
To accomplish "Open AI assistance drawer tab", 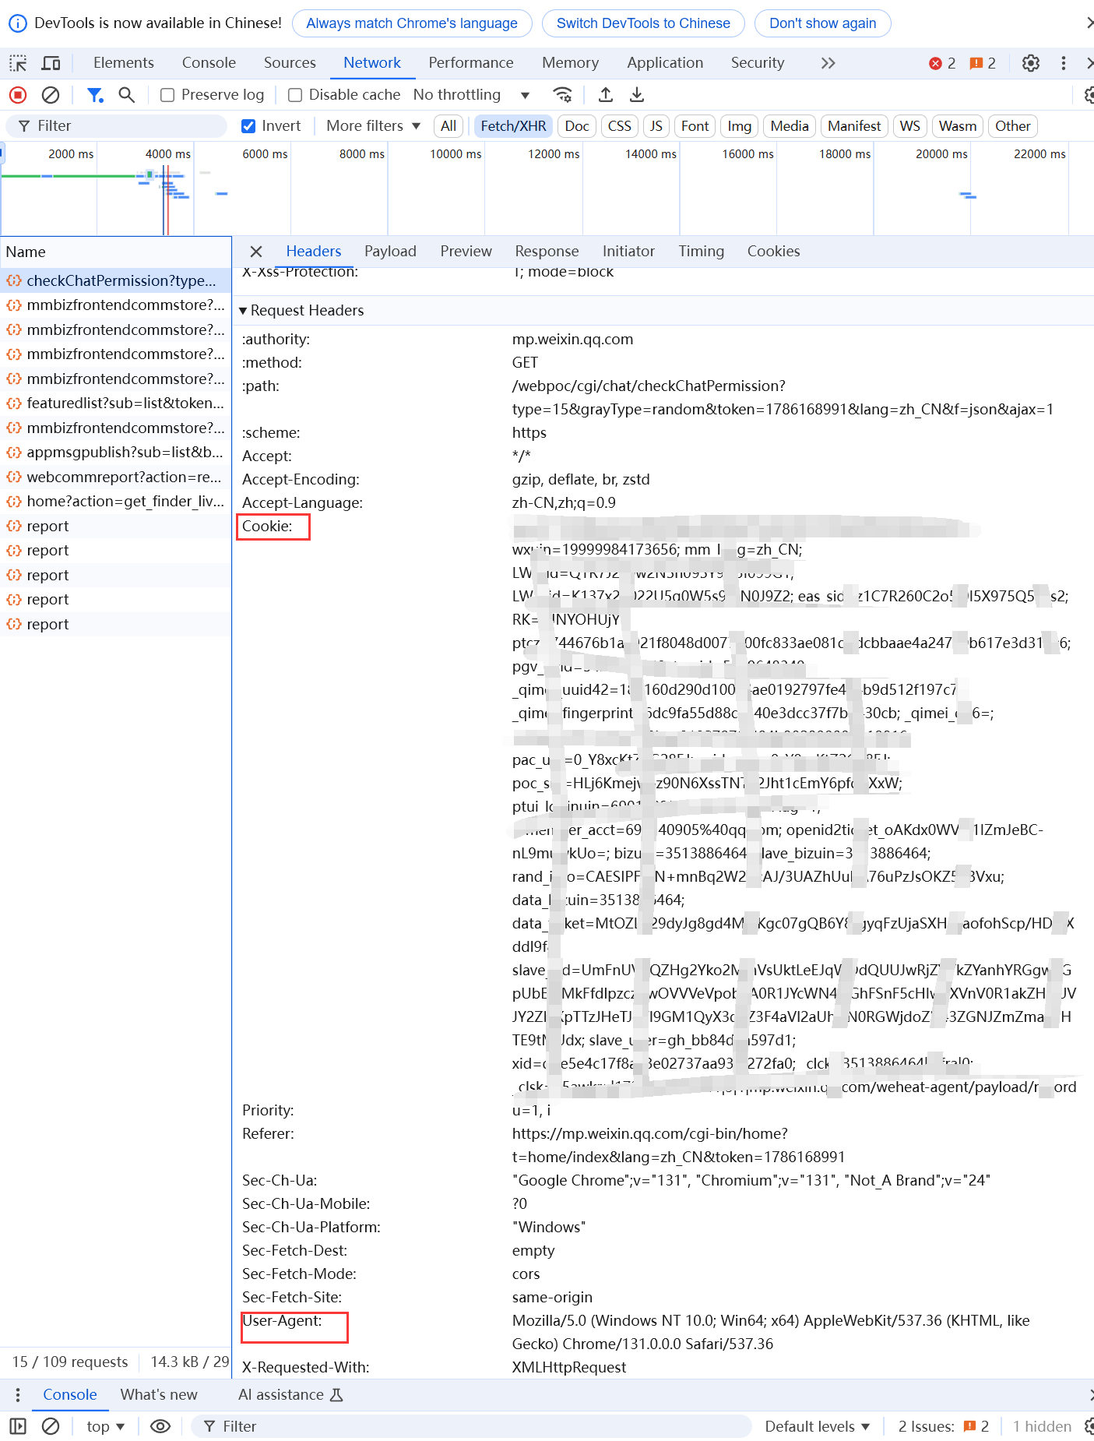I will [290, 1394].
